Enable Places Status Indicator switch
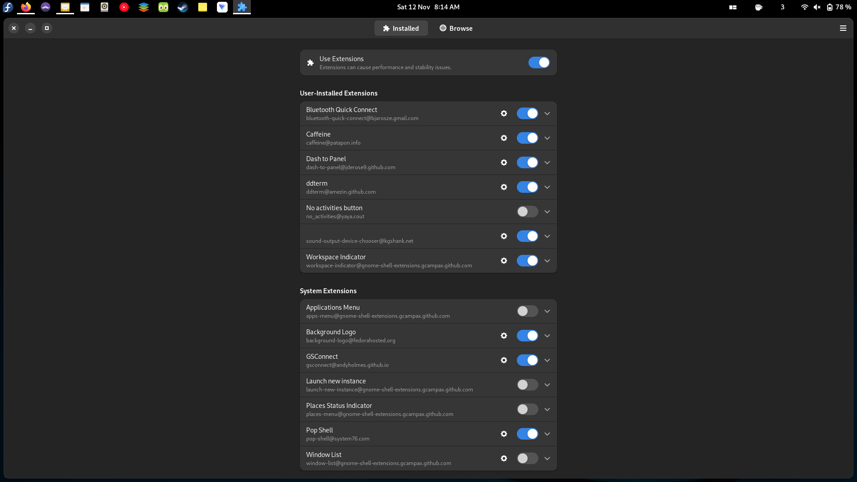The image size is (857, 482). (x=527, y=409)
